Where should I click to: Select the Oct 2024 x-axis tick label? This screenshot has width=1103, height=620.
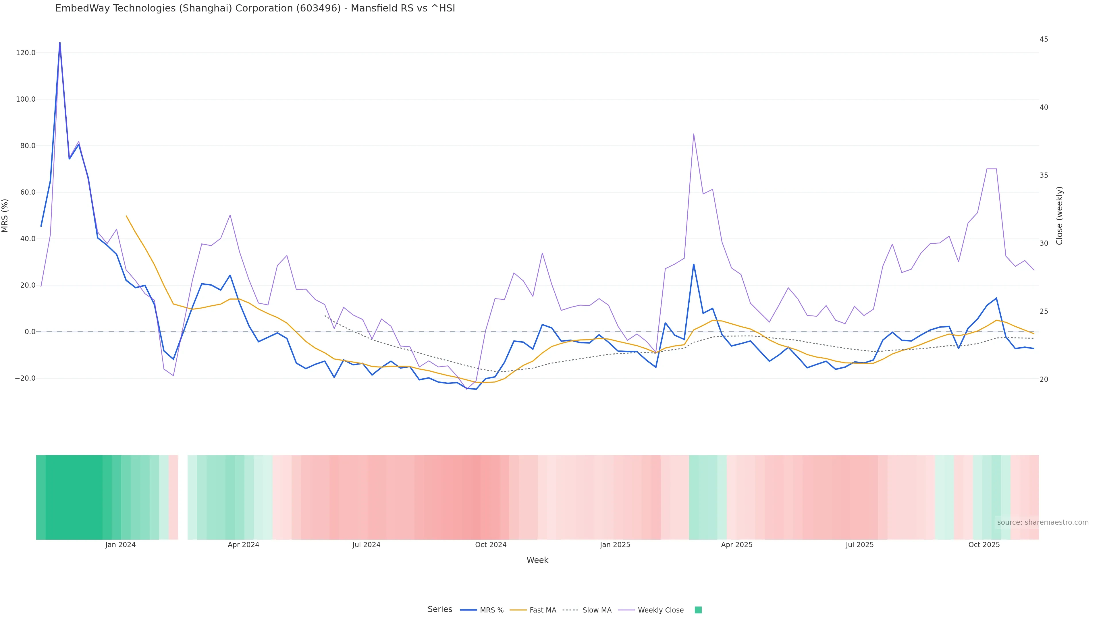click(x=491, y=545)
